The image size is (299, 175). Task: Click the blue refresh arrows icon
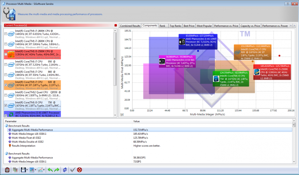coord(65,170)
